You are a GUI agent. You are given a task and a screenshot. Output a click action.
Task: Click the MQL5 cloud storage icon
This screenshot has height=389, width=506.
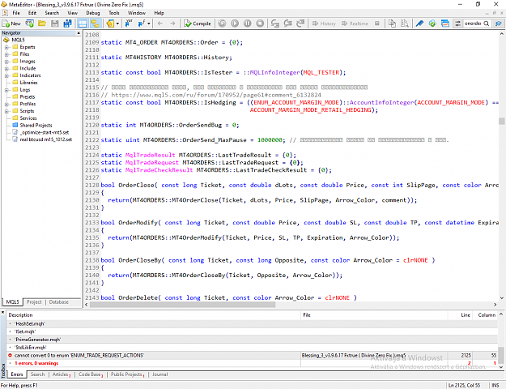(x=432, y=24)
